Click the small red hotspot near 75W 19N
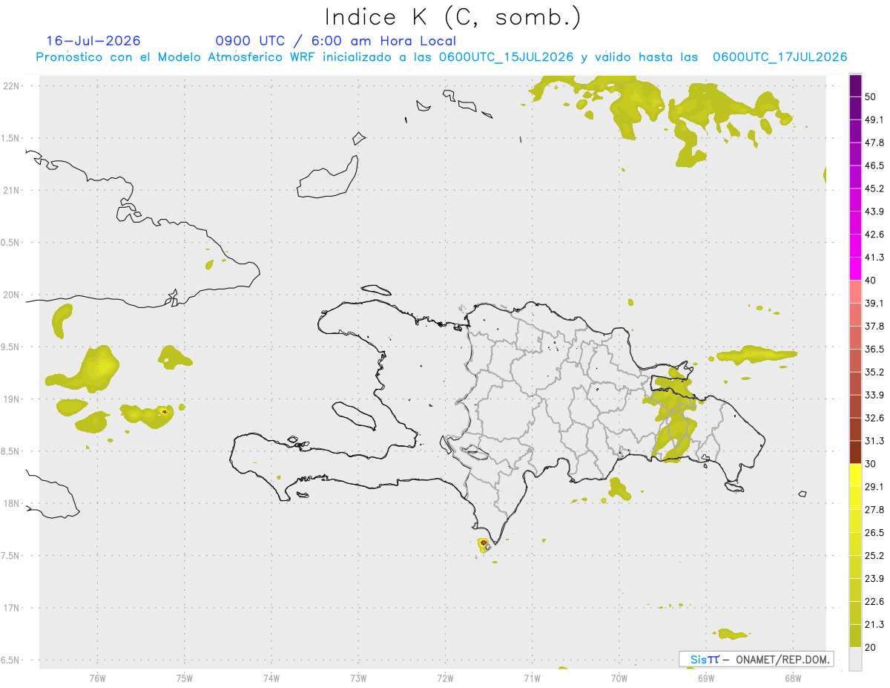 [x=164, y=410]
